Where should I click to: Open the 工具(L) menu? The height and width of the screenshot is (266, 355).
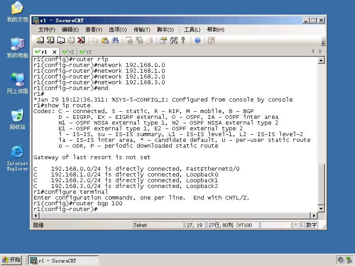pos(192,30)
